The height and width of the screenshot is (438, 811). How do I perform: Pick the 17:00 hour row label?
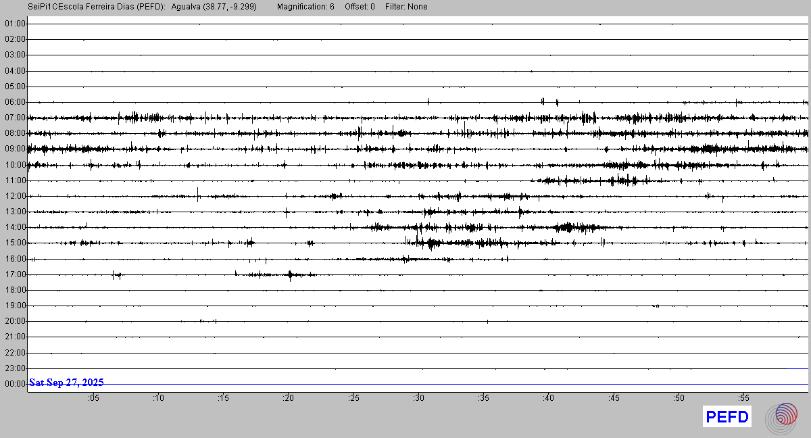pyautogui.click(x=15, y=274)
